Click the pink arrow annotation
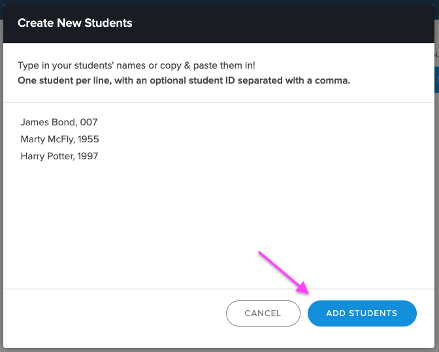439x352 pixels. (284, 273)
